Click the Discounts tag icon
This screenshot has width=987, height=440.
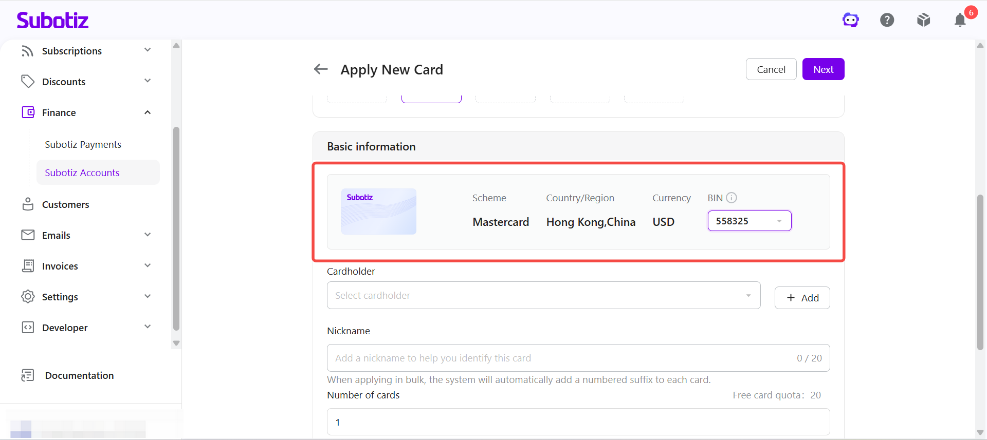pos(28,82)
